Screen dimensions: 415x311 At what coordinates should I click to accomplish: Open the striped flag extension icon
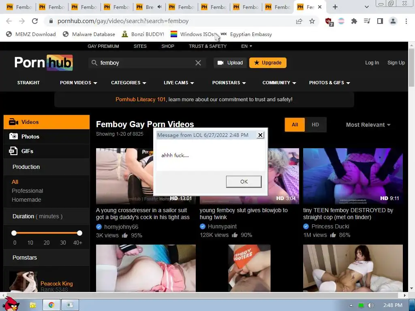pyautogui.click(x=341, y=21)
